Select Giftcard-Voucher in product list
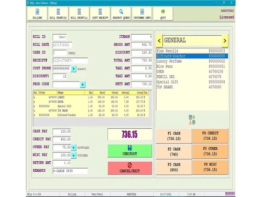 tap(192, 56)
